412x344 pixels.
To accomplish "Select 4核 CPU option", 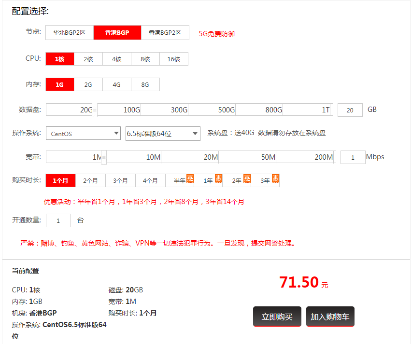I will pos(116,59).
